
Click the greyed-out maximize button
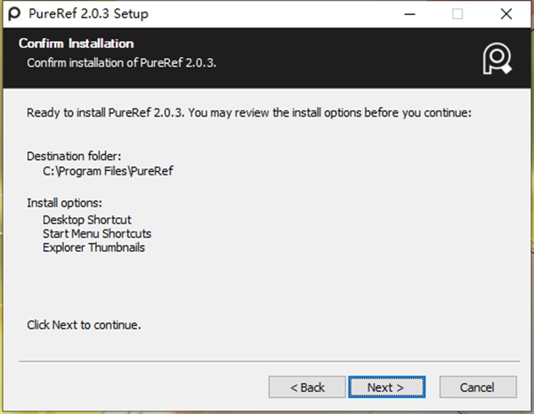[x=457, y=14]
